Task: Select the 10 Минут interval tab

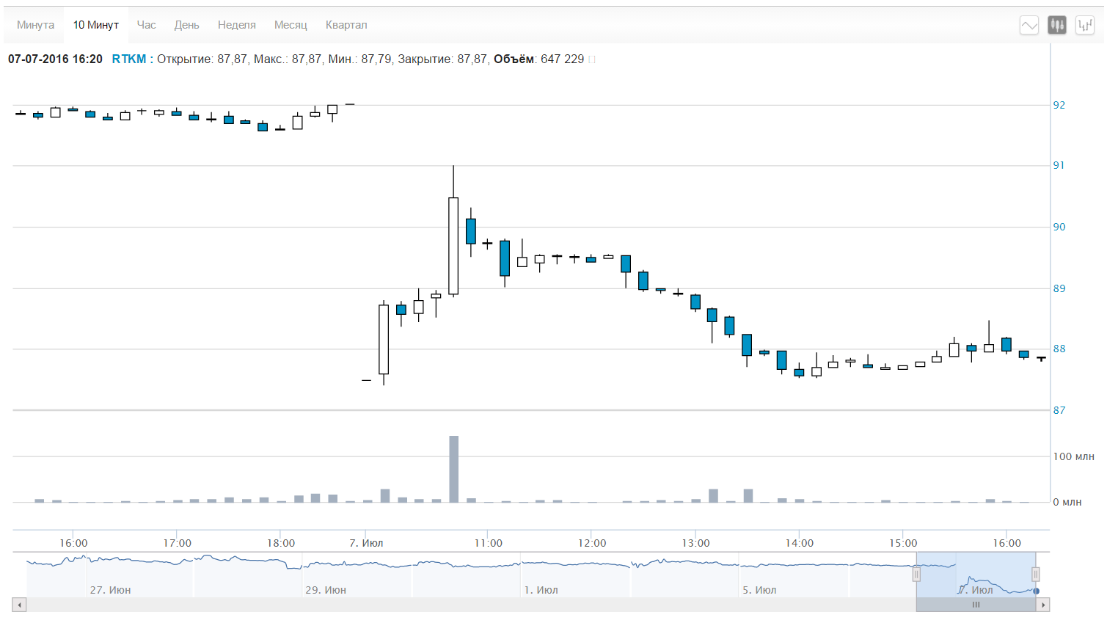Action: pyautogui.click(x=95, y=25)
